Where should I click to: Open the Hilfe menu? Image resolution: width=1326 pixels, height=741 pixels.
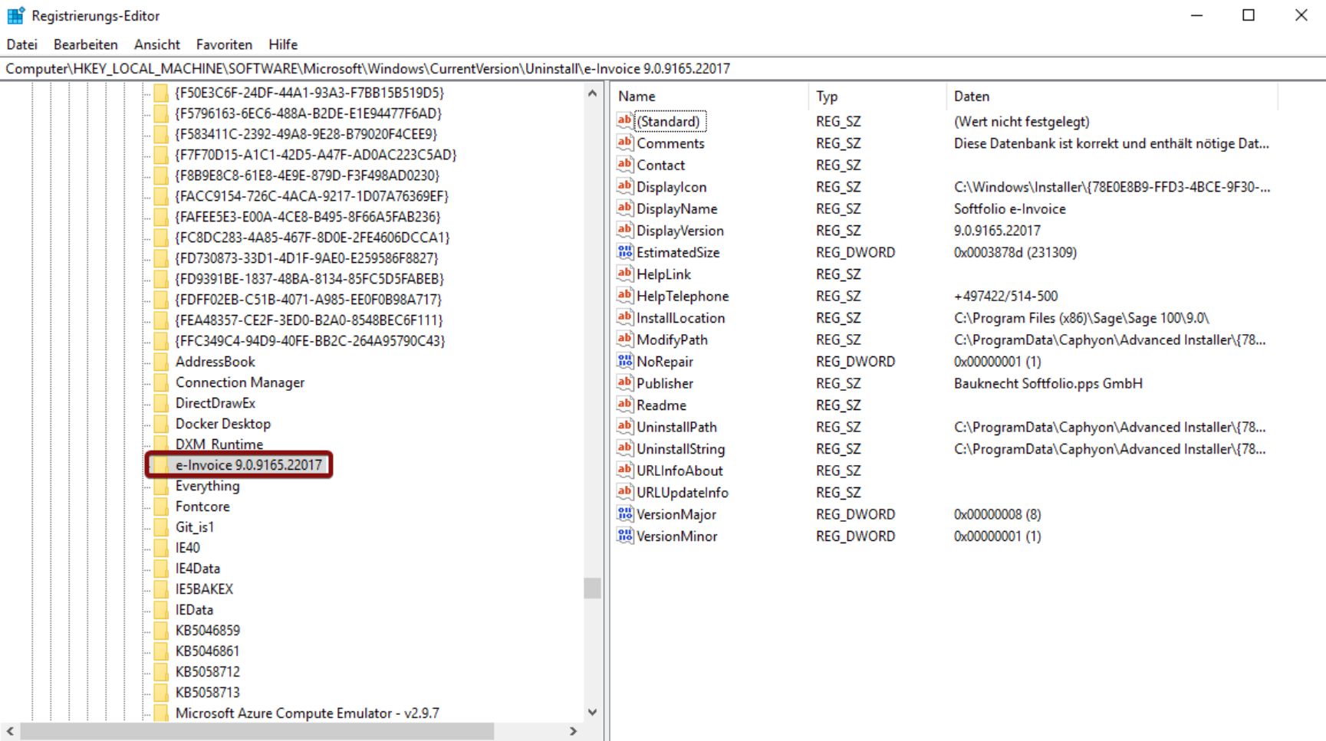tap(283, 44)
